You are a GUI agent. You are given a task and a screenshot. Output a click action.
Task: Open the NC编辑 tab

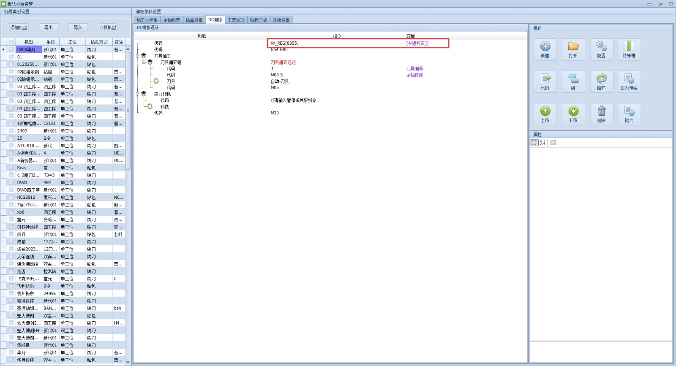click(x=215, y=19)
